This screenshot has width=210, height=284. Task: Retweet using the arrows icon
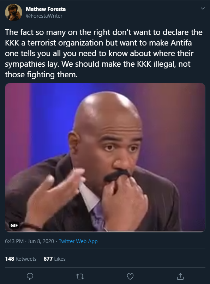(x=80, y=276)
